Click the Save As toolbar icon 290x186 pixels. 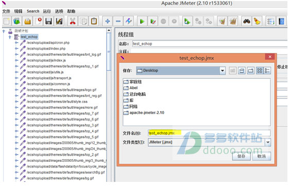coord(59,22)
